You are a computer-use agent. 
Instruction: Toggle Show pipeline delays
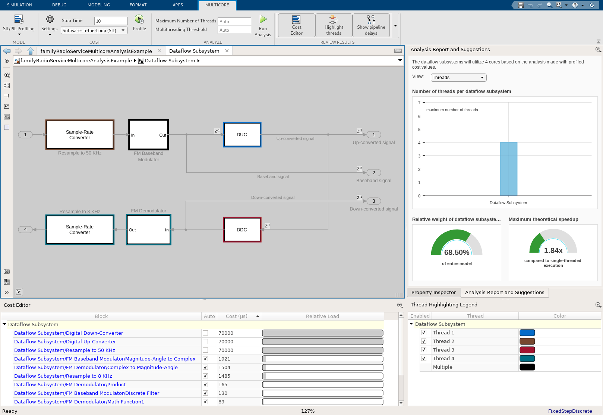371,25
